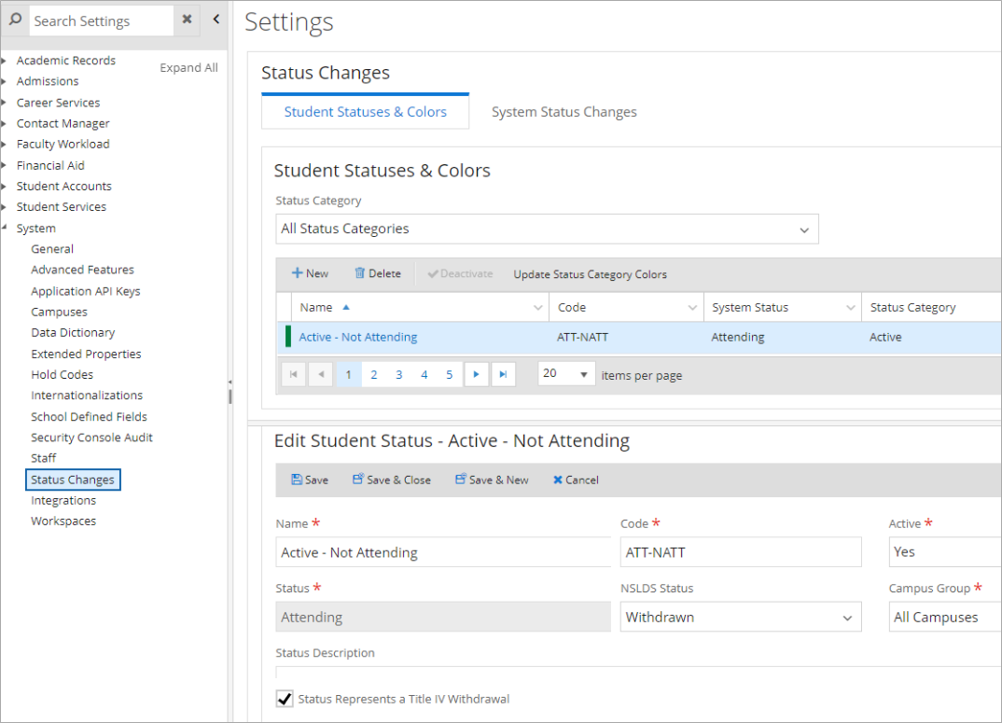This screenshot has height=723, width=1002.
Task: Click the Save & Close icon
Action: coord(358,479)
